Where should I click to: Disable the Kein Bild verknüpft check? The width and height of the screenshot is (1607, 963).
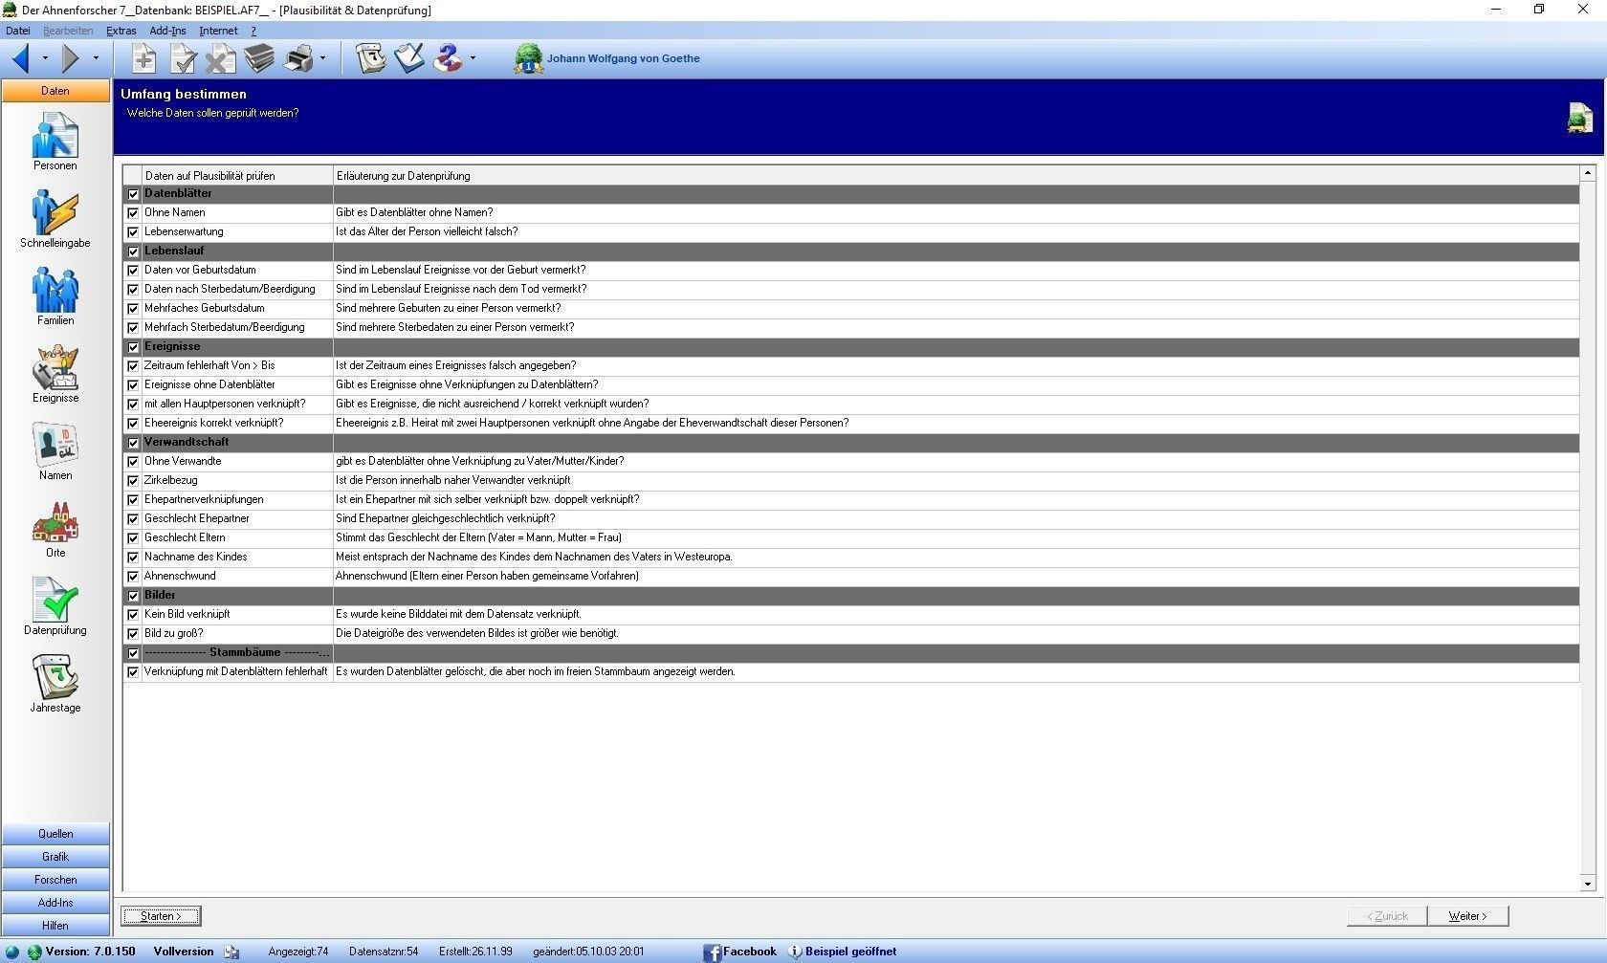[x=133, y=615]
